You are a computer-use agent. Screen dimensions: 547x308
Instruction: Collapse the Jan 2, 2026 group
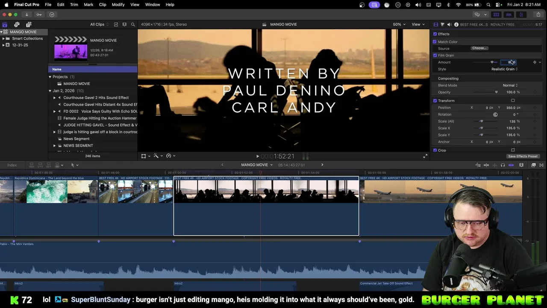click(50, 91)
